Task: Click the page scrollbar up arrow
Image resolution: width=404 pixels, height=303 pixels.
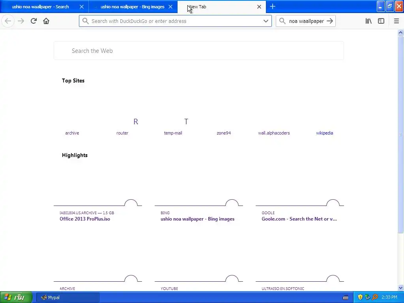Action: point(400,32)
